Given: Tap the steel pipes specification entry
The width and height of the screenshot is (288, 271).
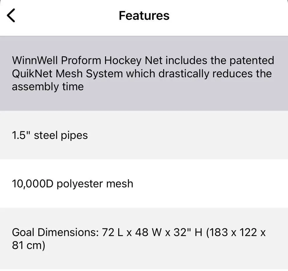Looking at the screenshot, I should [x=144, y=135].
